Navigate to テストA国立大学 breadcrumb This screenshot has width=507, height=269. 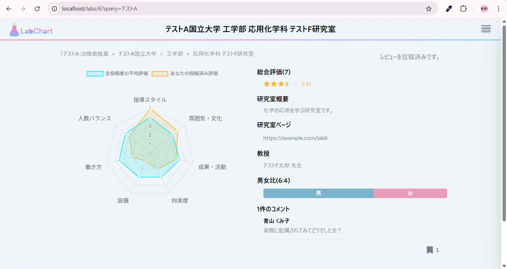[137, 54]
